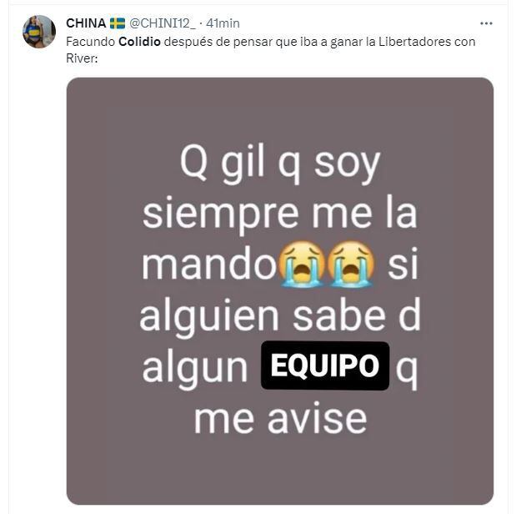Click the second crying emoji in image
Screen dimensions: 521x514
(352, 265)
